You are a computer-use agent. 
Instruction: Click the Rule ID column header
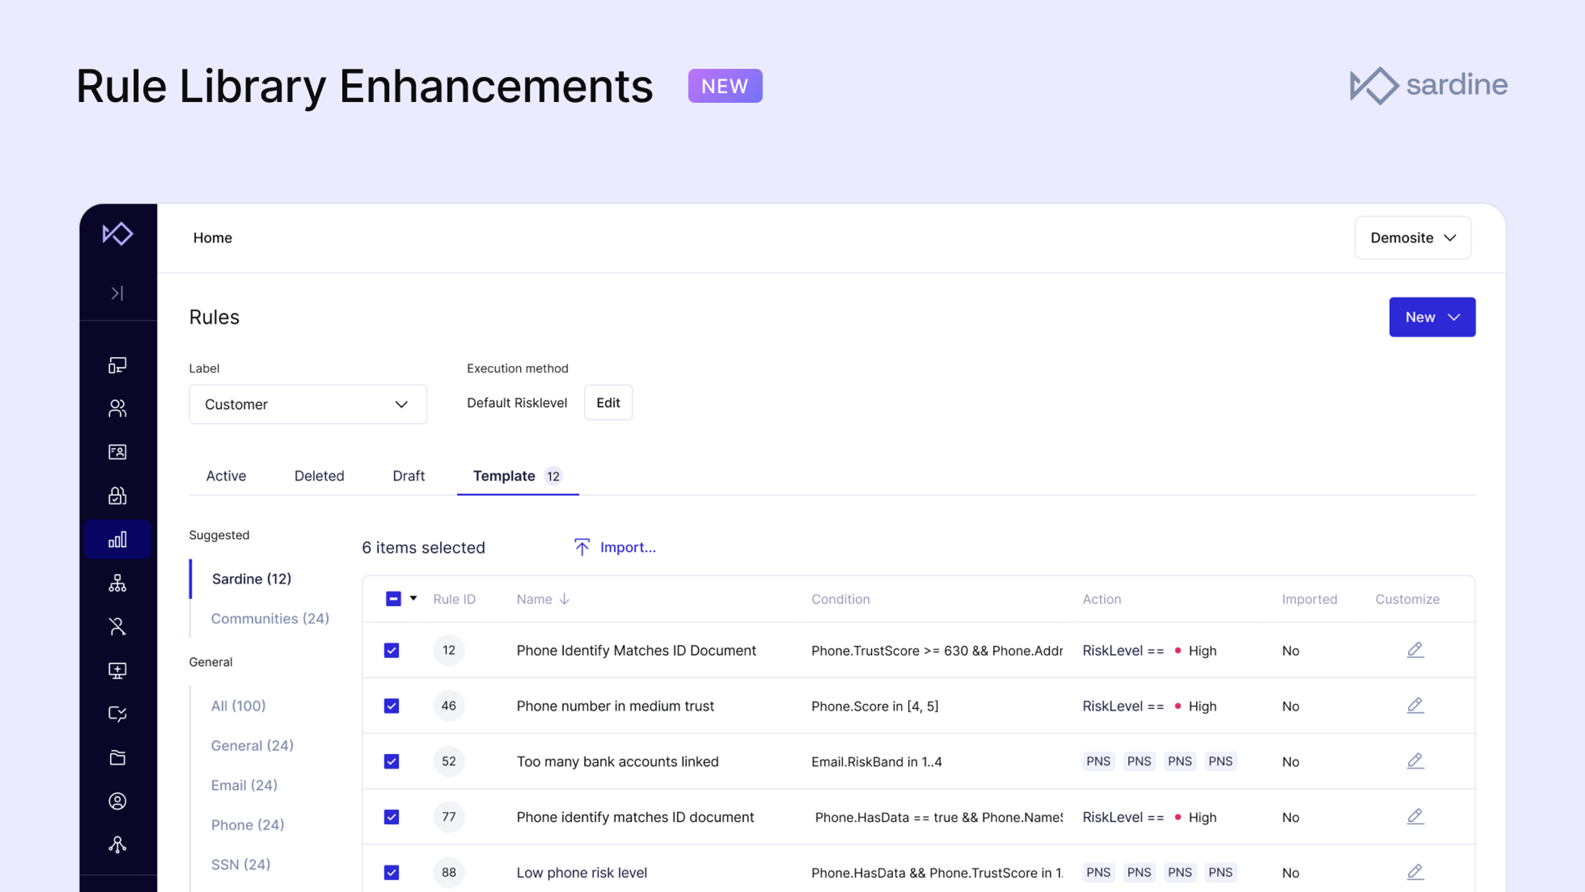pos(454,599)
